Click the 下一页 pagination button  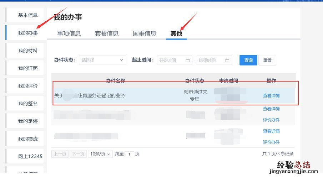(x=78, y=154)
